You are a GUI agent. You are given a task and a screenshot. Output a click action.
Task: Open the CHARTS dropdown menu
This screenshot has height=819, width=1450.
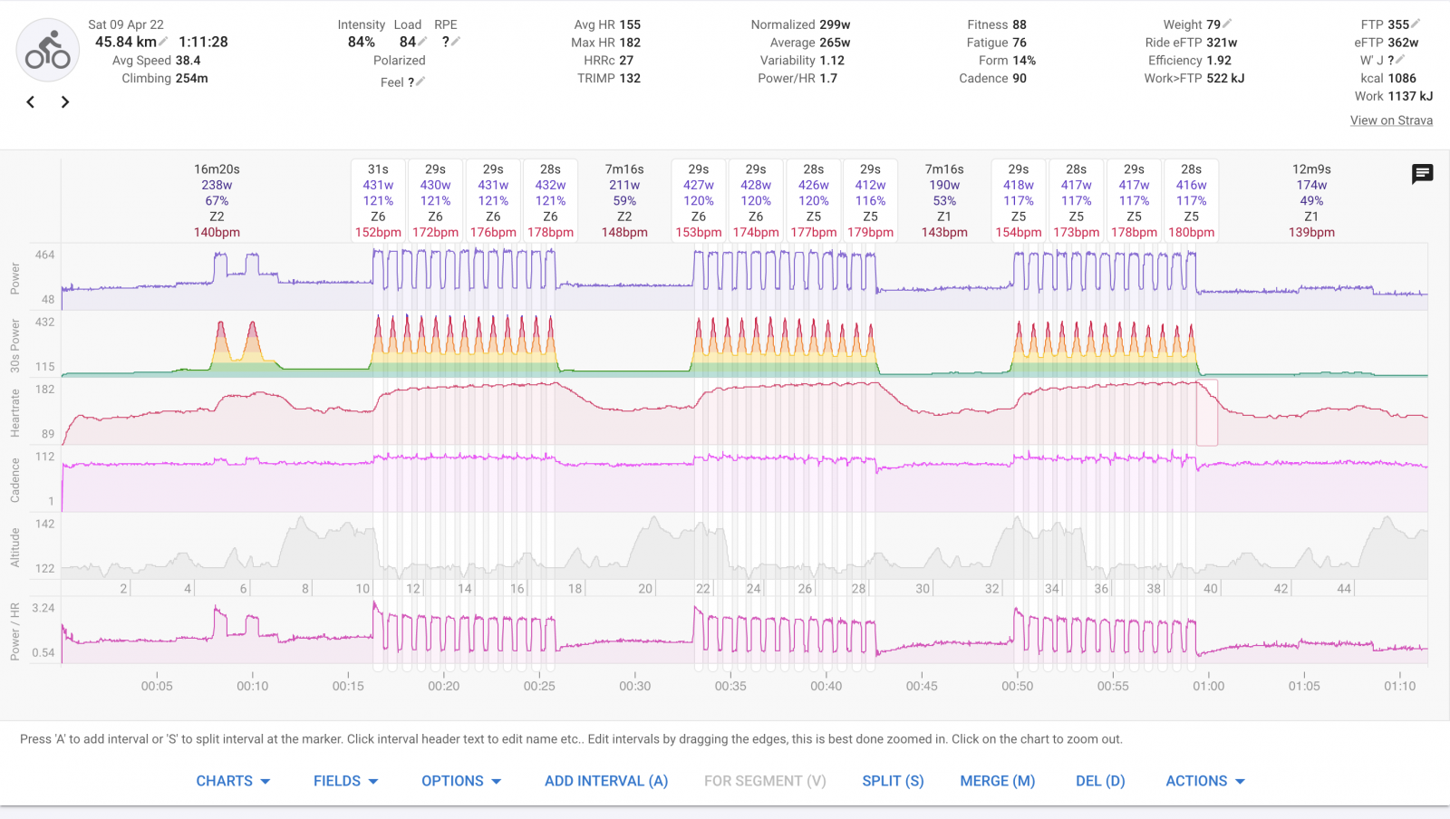click(x=233, y=781)
